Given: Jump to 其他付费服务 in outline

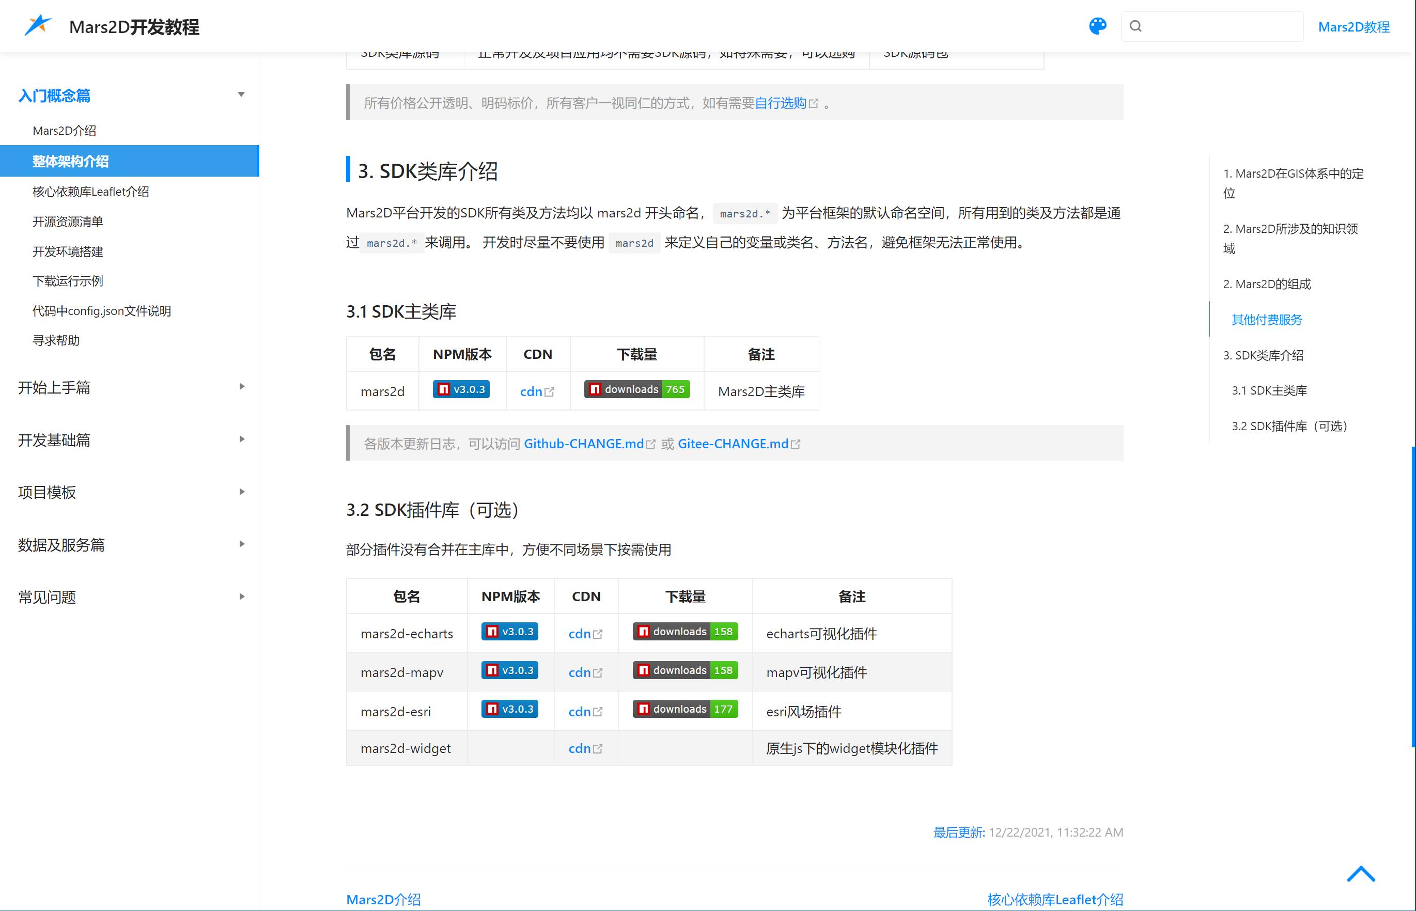Looking at the screenshot, I should tap(1267, 320).
